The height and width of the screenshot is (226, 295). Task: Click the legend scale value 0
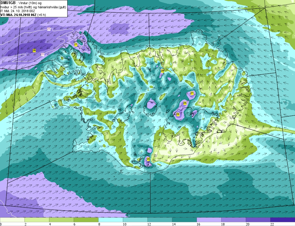[x=1, y=224]
